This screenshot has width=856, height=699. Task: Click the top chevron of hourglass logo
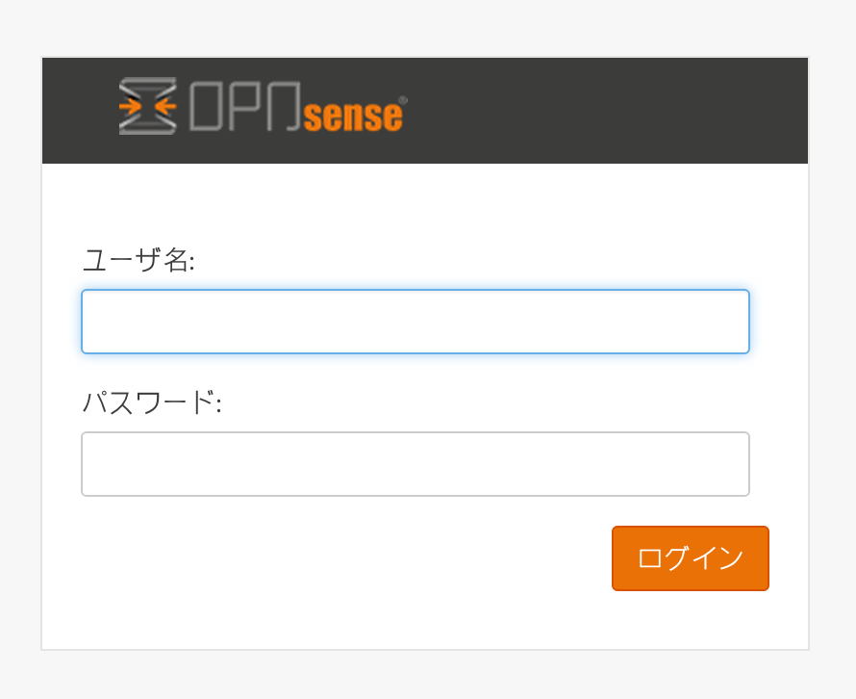(x=147, y=86)
